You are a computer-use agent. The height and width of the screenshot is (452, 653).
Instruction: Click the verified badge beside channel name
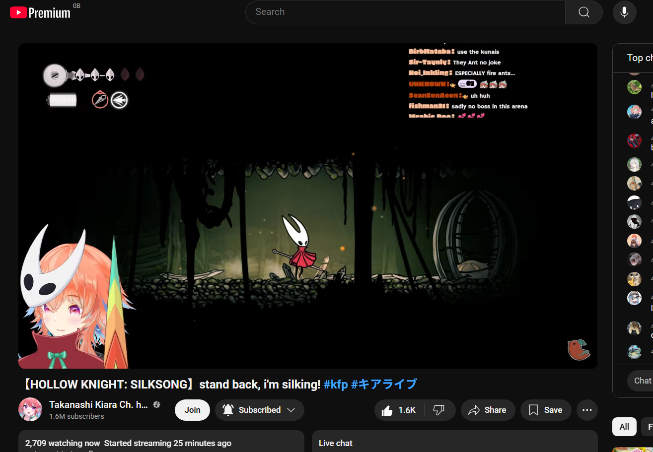click(157, 404)
